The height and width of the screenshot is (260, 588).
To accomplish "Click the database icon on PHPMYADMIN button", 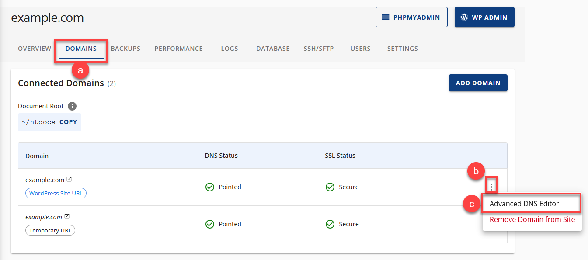I will coord(385,17).
